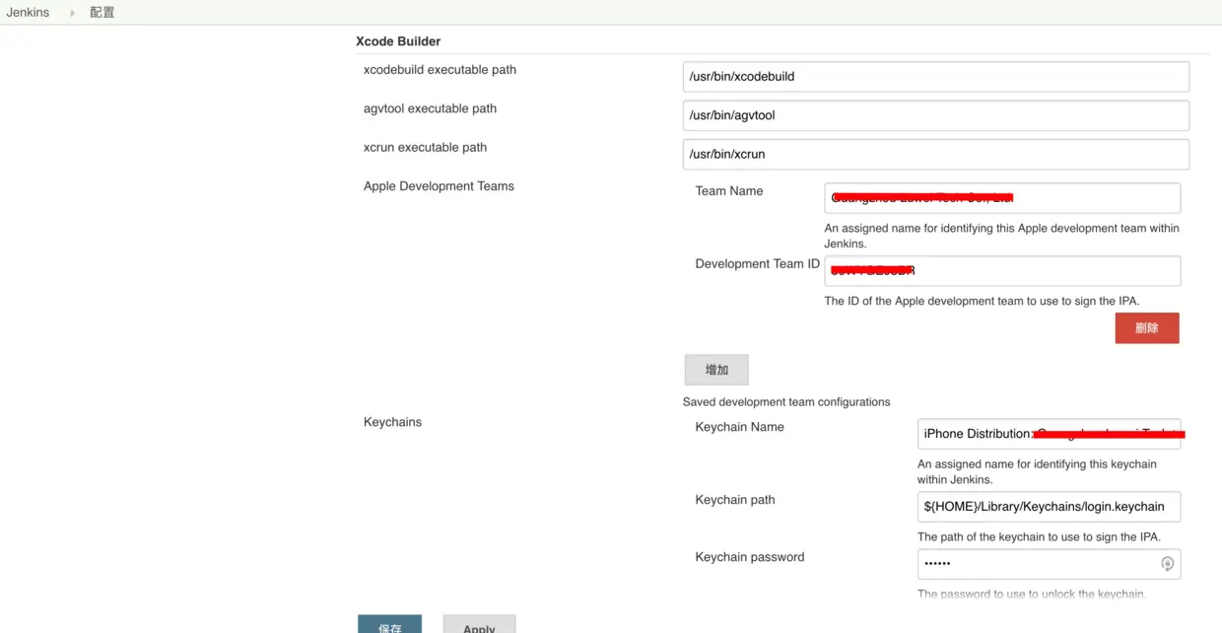Image resolution: width=1222 pixels, height=633 pixels.
Task: Open the Jenkins breadcrumb link
Action: [x=28, y=13]
